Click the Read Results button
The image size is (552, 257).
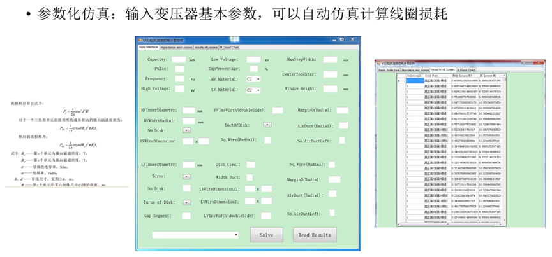coord(315,235)
